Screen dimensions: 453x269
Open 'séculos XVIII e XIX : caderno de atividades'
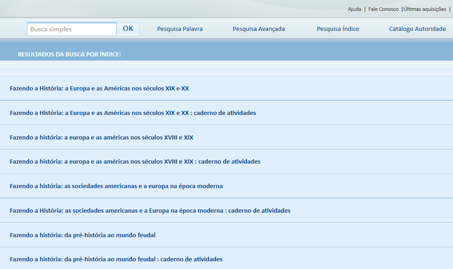click(x=135, y=162)
